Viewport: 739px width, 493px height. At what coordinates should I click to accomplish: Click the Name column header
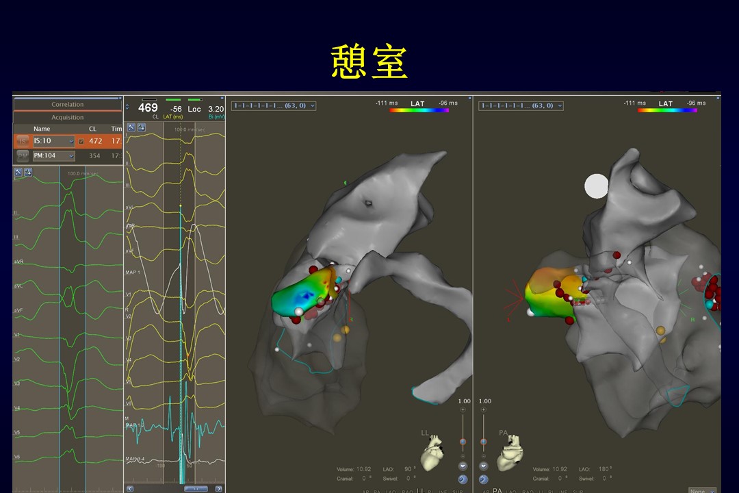tap(42, 129)
